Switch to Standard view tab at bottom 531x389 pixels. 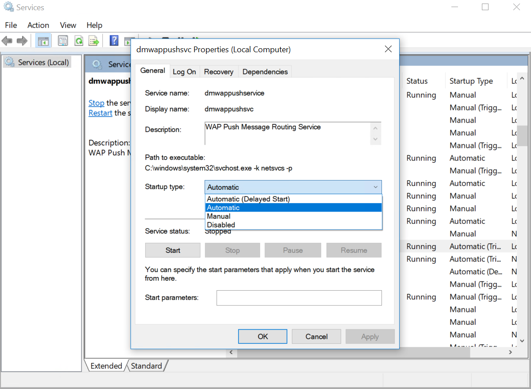point(146,366)
